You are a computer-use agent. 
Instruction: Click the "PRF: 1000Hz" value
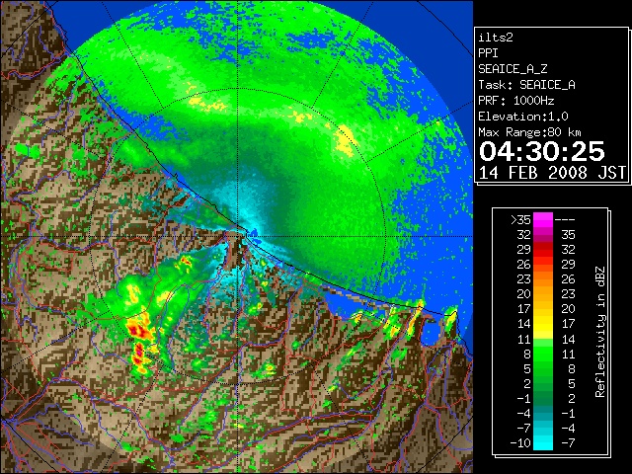coord(516,101)
